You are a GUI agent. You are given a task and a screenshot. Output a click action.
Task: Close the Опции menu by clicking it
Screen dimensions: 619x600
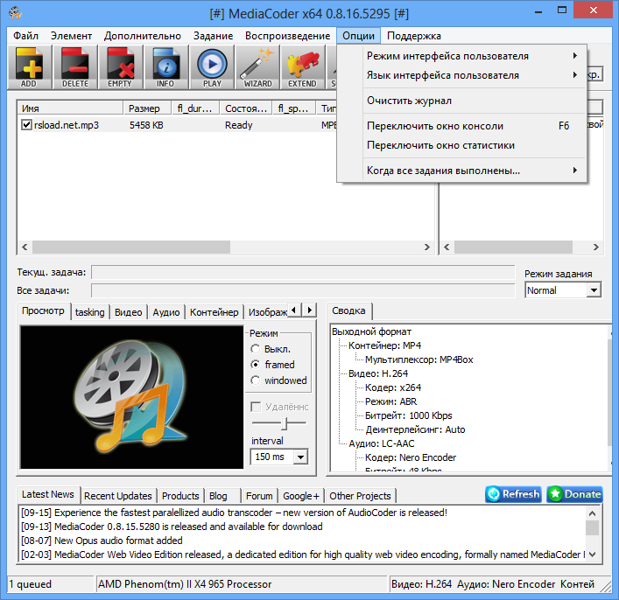tap(358, 36)
